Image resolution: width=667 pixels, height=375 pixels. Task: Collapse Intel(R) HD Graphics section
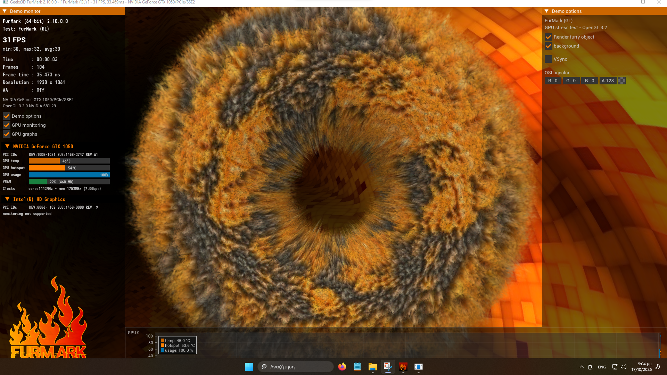point(7,199)
